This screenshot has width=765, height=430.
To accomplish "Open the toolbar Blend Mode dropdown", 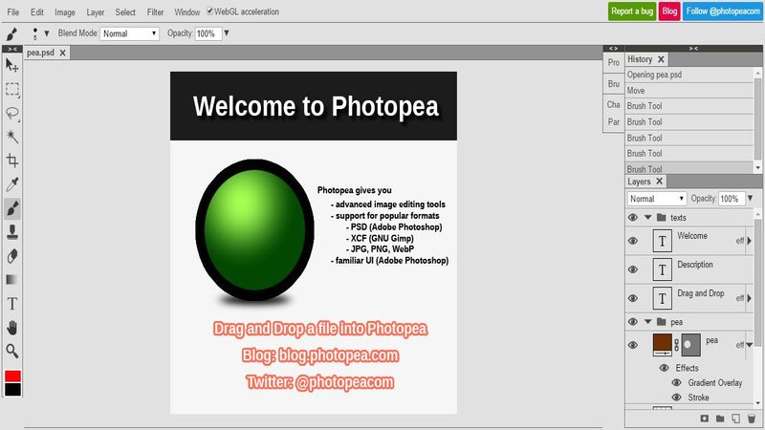I will [x=130, y=33].
